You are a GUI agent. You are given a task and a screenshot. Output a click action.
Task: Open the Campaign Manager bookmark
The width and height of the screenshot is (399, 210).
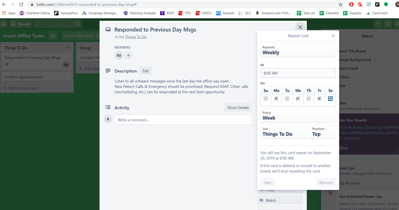(100, 13)
